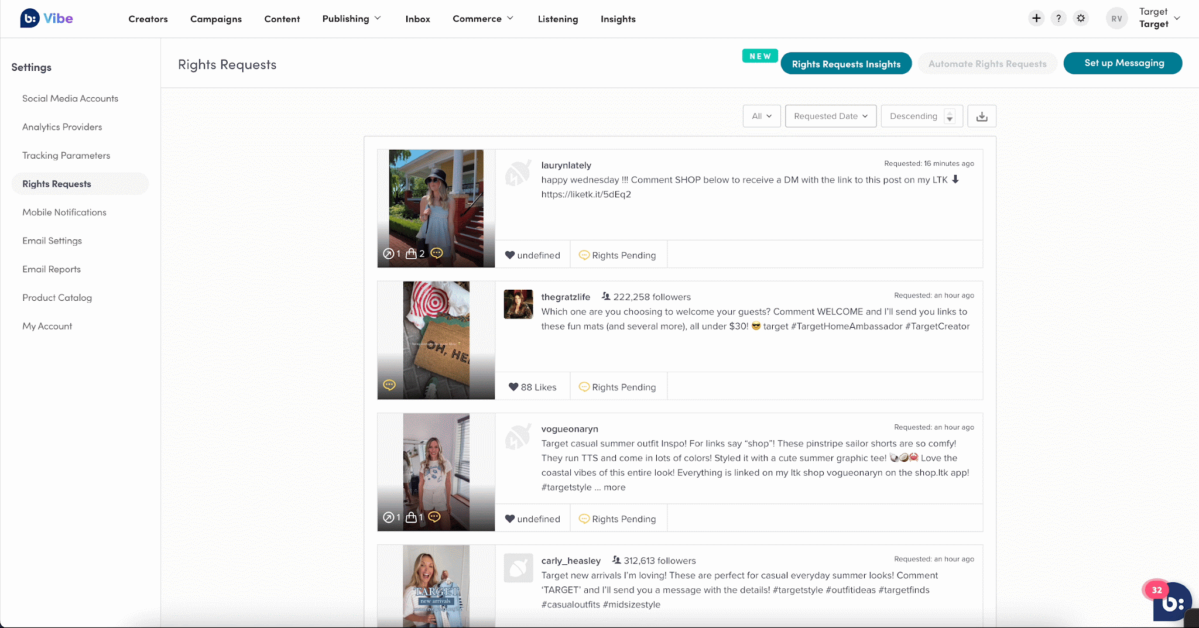Image resolution: width=1199 pixels, height=628 pixels.
Task: Click the RV user avatar
Action: (1117, 19)
